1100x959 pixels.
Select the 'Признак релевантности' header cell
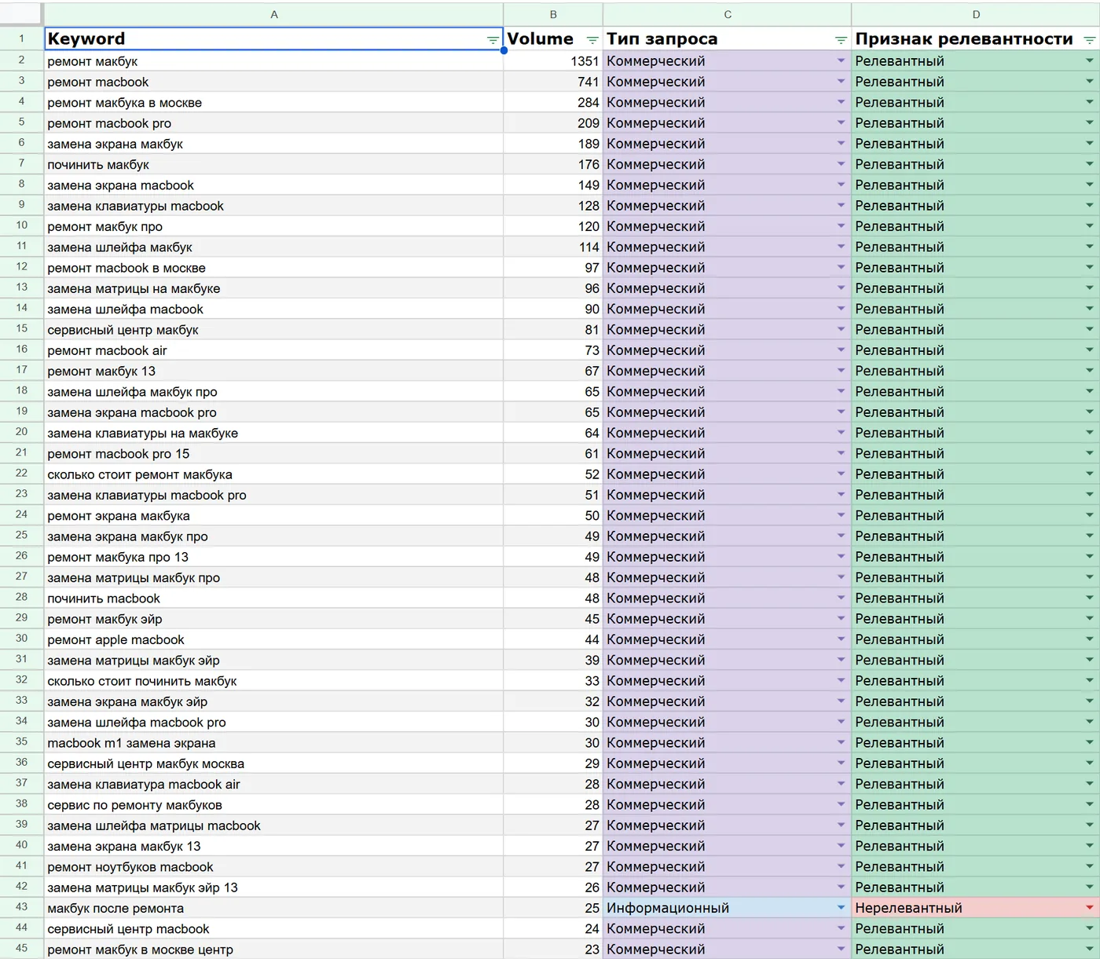(976, 38)
